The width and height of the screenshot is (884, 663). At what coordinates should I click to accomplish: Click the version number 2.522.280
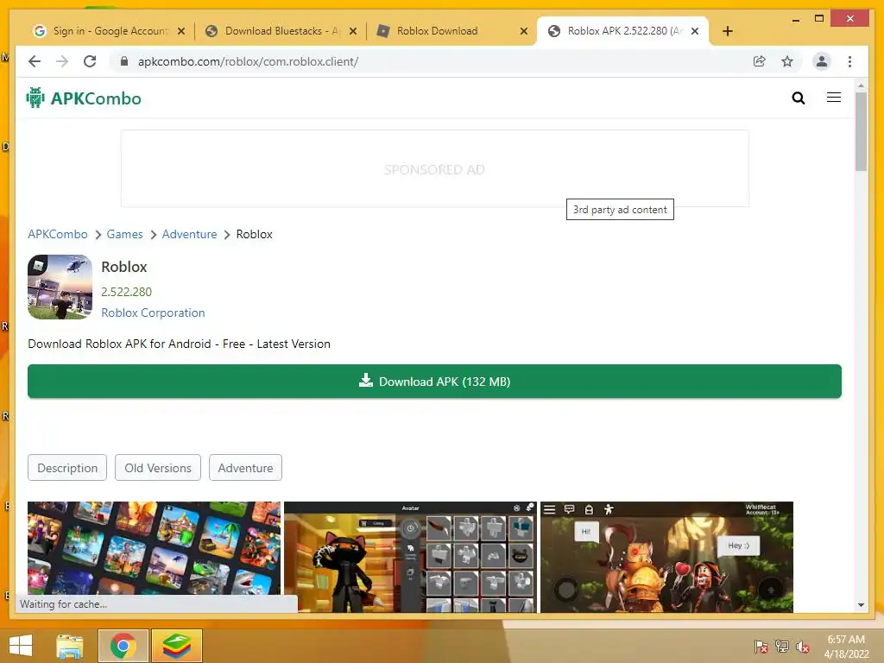point(126,292)
